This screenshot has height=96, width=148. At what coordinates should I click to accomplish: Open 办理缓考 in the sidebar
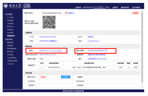point(10,46)
